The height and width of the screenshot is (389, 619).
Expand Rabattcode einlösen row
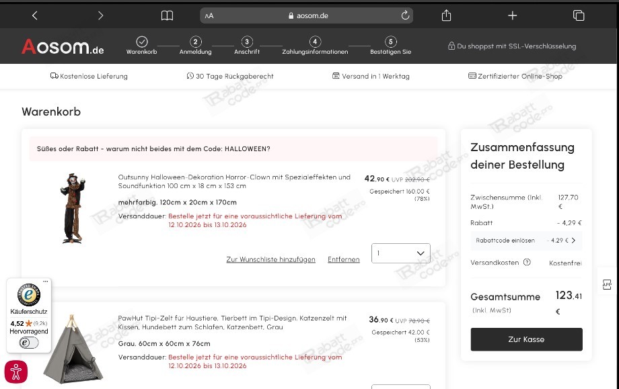coord(526,241)
